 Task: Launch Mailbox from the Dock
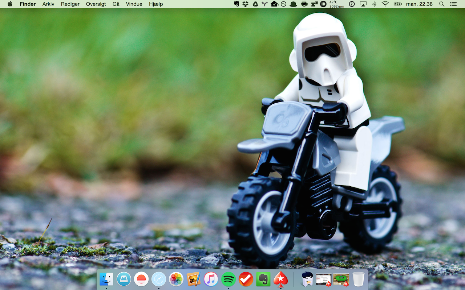(x=124, y=279)
